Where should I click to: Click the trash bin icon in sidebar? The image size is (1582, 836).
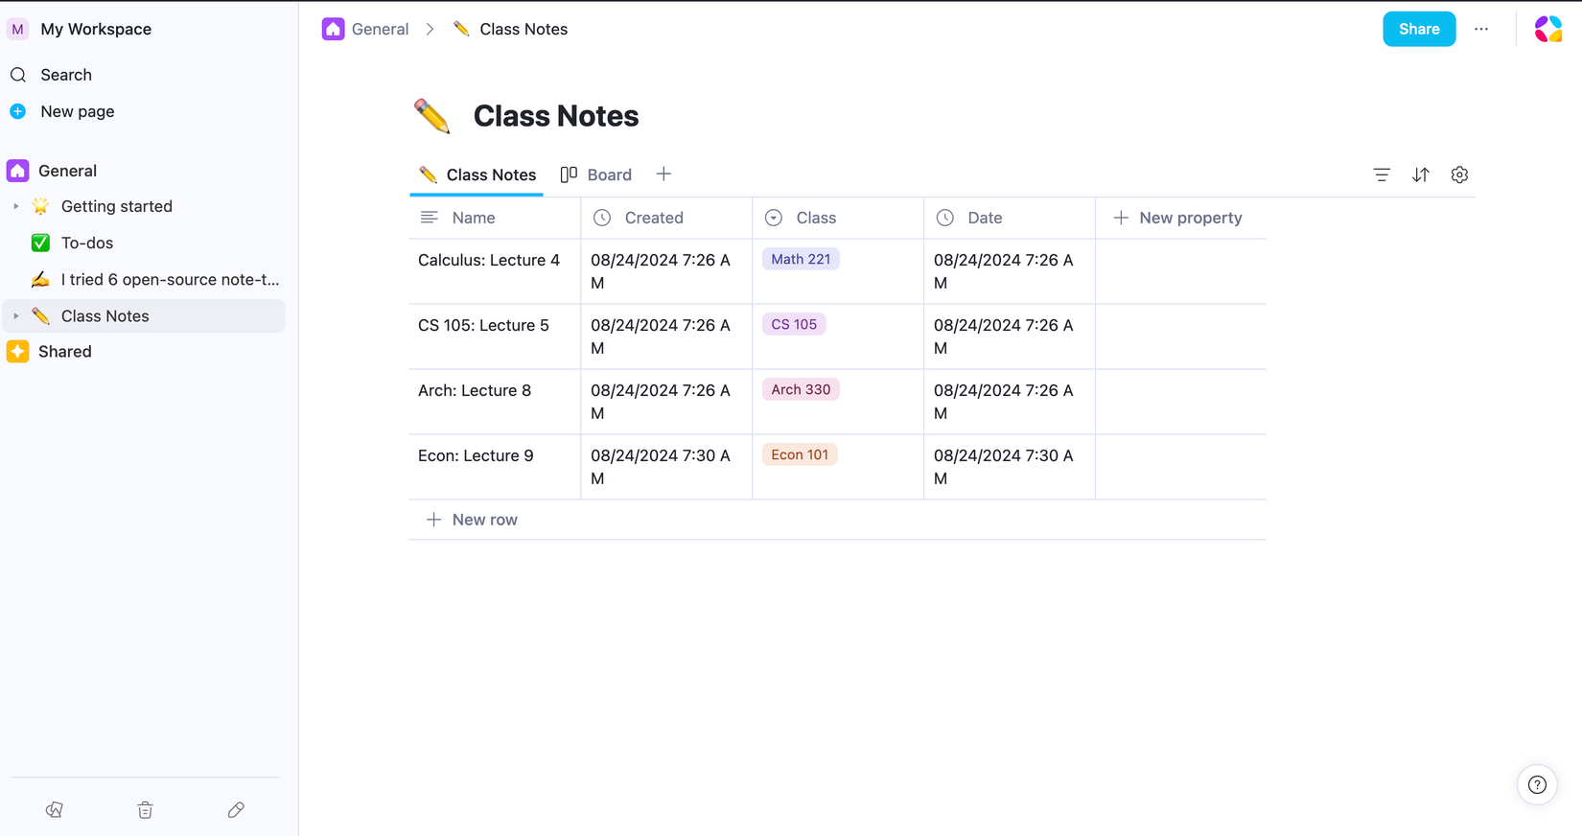145,810
